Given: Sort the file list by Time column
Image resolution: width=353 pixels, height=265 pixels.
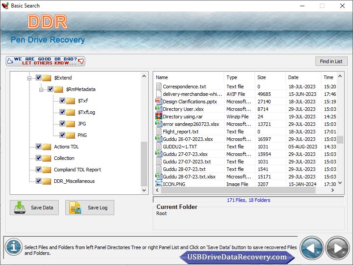Looking at the screenshot, I should click(329, 77).
